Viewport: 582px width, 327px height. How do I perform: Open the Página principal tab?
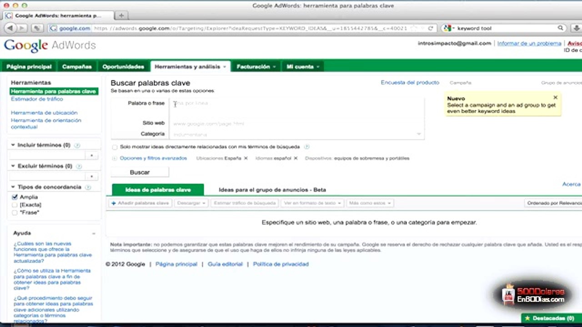29,67
